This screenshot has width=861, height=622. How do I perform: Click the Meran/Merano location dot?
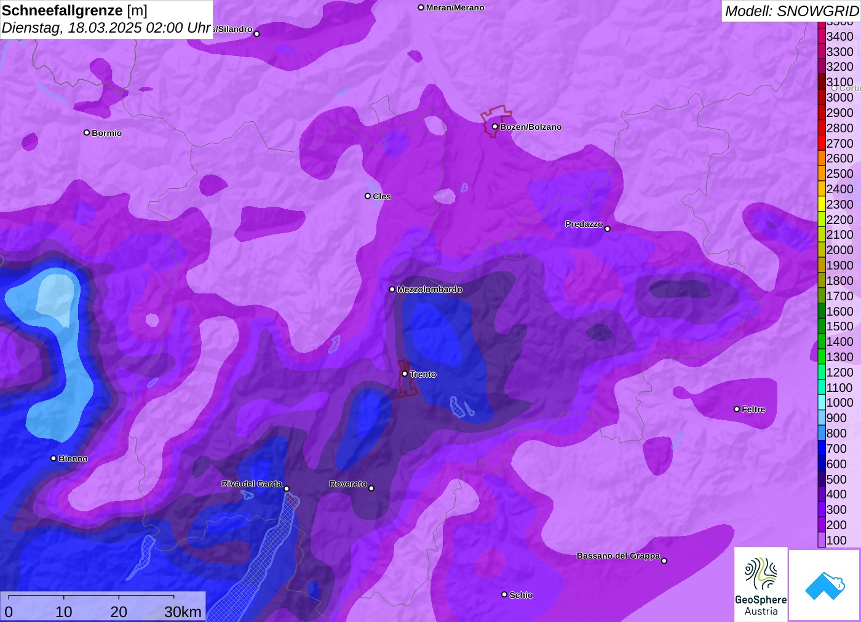tap(421, 7)
